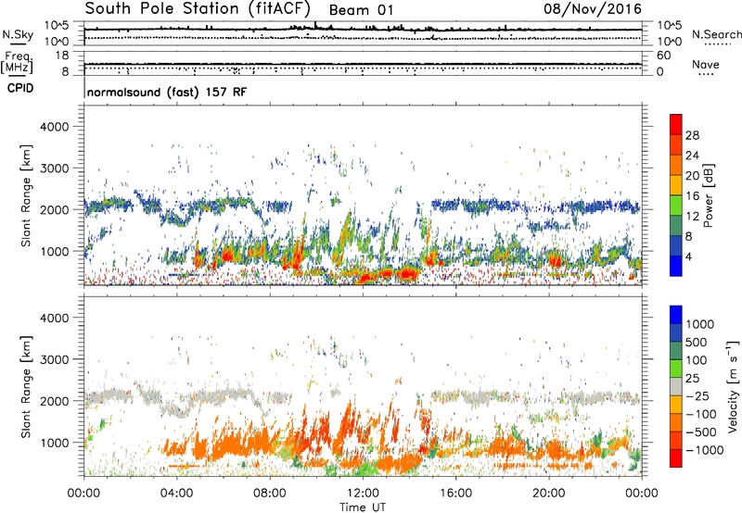The height and width of the screenshot is (513, 742).
Task: Click the '100' velocity colorbar label
Action: [x=697, y=360]
